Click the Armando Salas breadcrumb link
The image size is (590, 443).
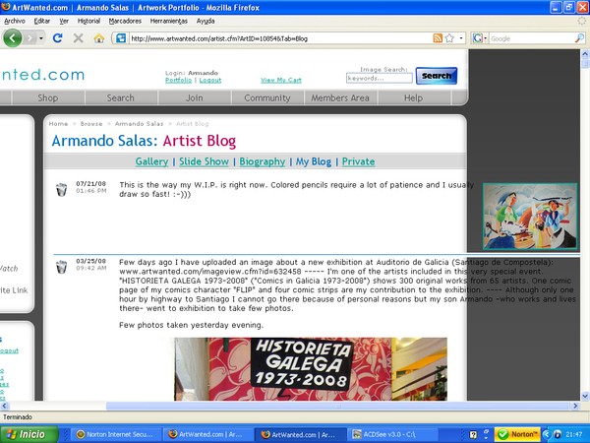click(x=139, y=124)
